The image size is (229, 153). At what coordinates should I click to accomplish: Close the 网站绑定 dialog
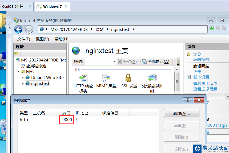click(x=199, y=100)
